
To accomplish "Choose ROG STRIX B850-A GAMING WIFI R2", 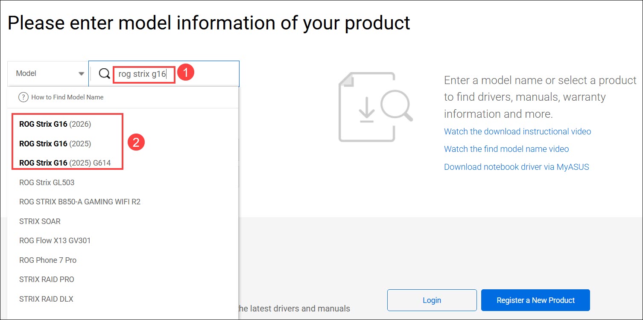I will (x=80, y=202).
